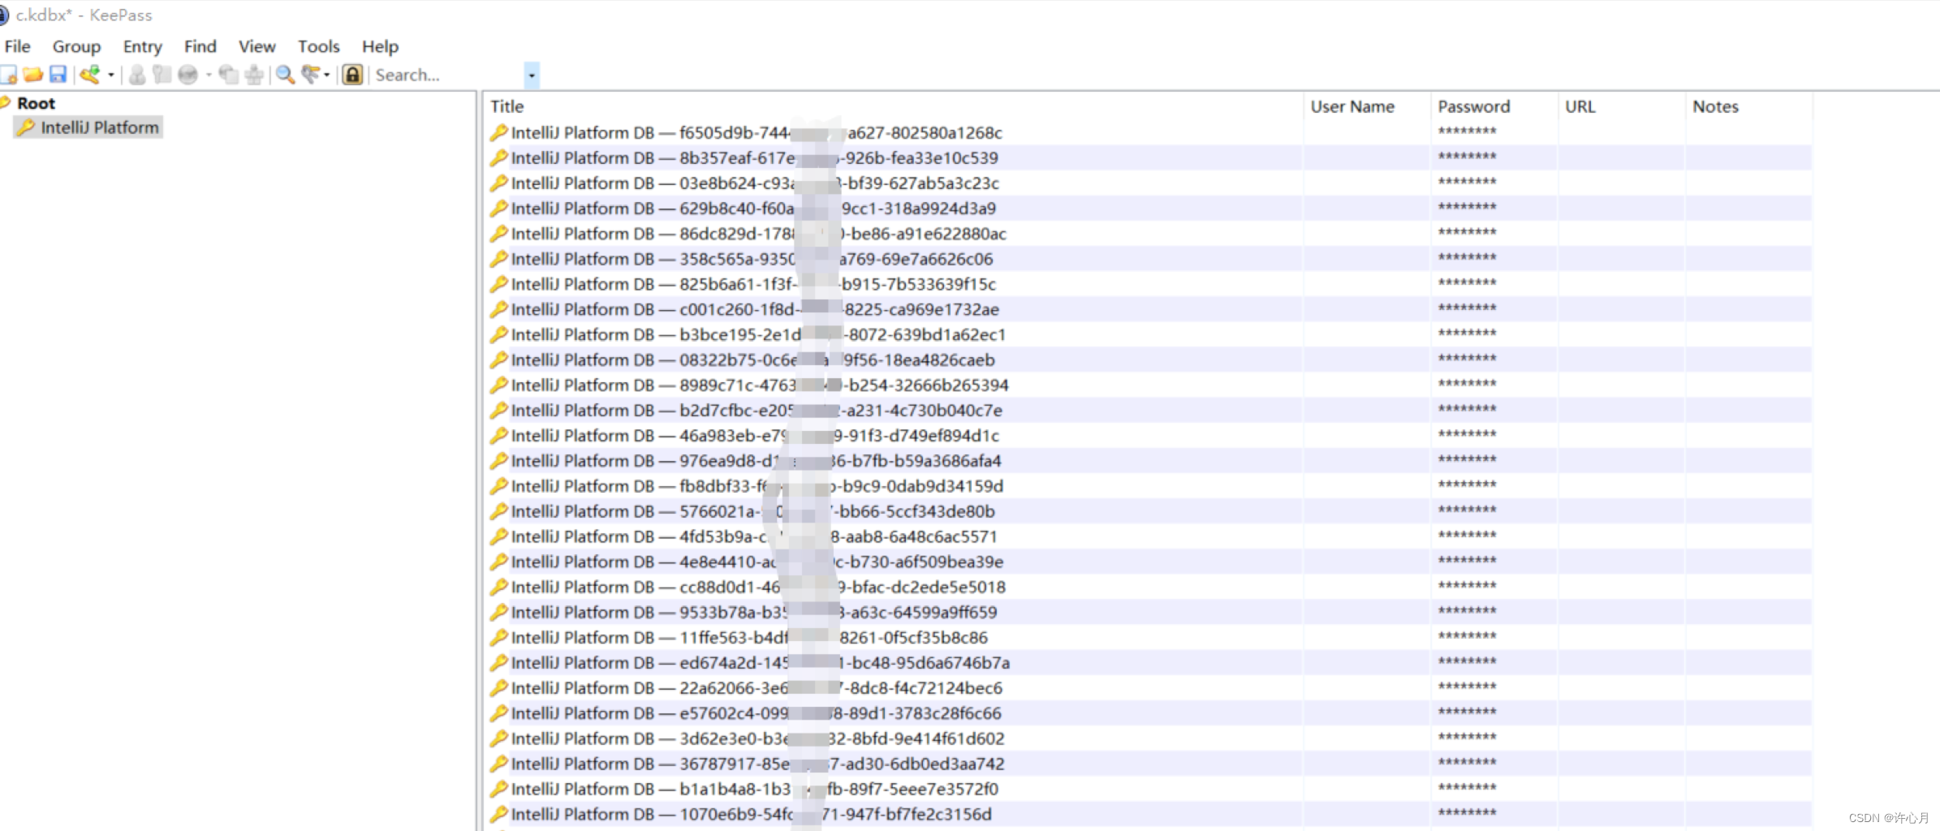Viewport: 1940px width, 831px height.
Task: Click the New database toolbar icon
Action: pos(9,75)
